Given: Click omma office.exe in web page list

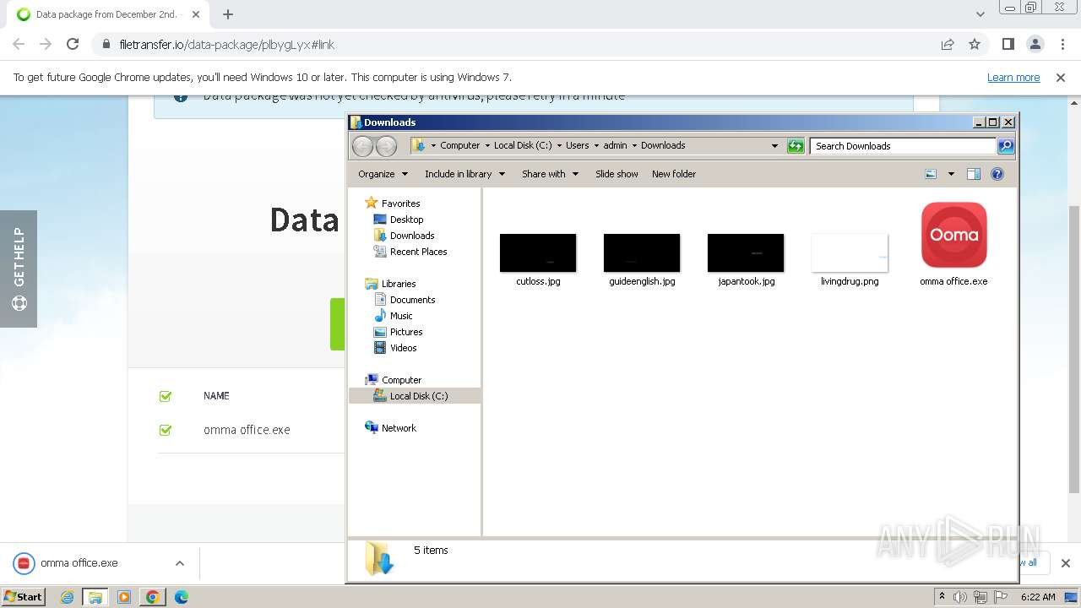Looking at the screenshot, I should [247, 430].
